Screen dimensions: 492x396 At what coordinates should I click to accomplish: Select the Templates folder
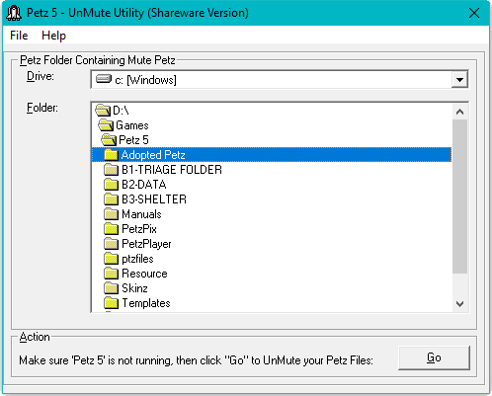(x=272, y=303)
